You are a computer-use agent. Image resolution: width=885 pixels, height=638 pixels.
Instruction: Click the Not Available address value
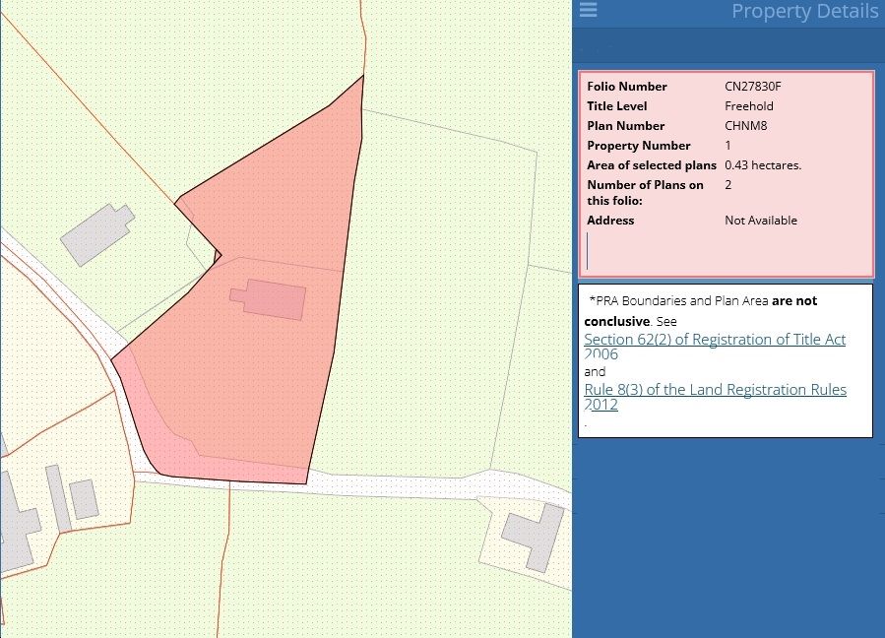pyautogui.click(x=760, y=221)
